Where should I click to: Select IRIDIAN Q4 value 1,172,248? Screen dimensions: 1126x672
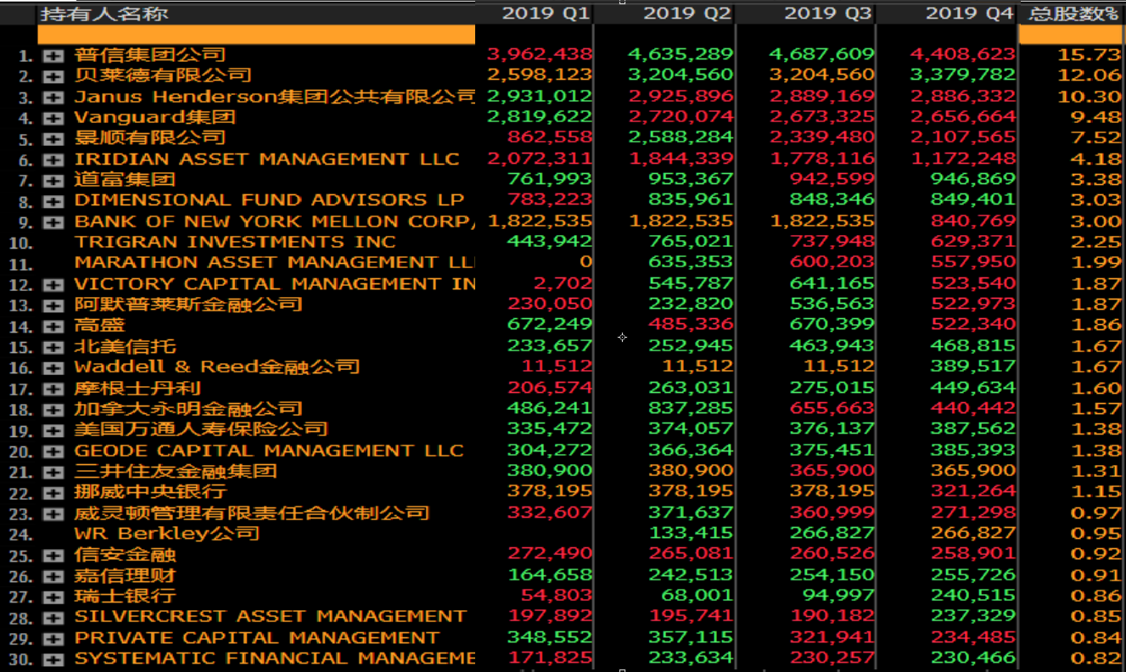pyautogui.click(x=963, y=159)
